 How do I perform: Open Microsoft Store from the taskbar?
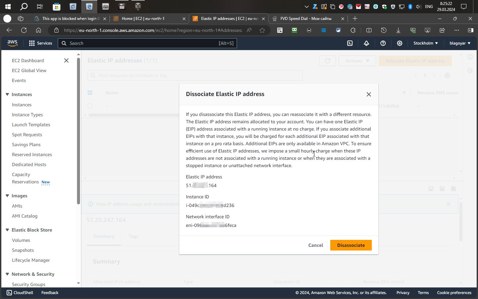coord(56,6)
